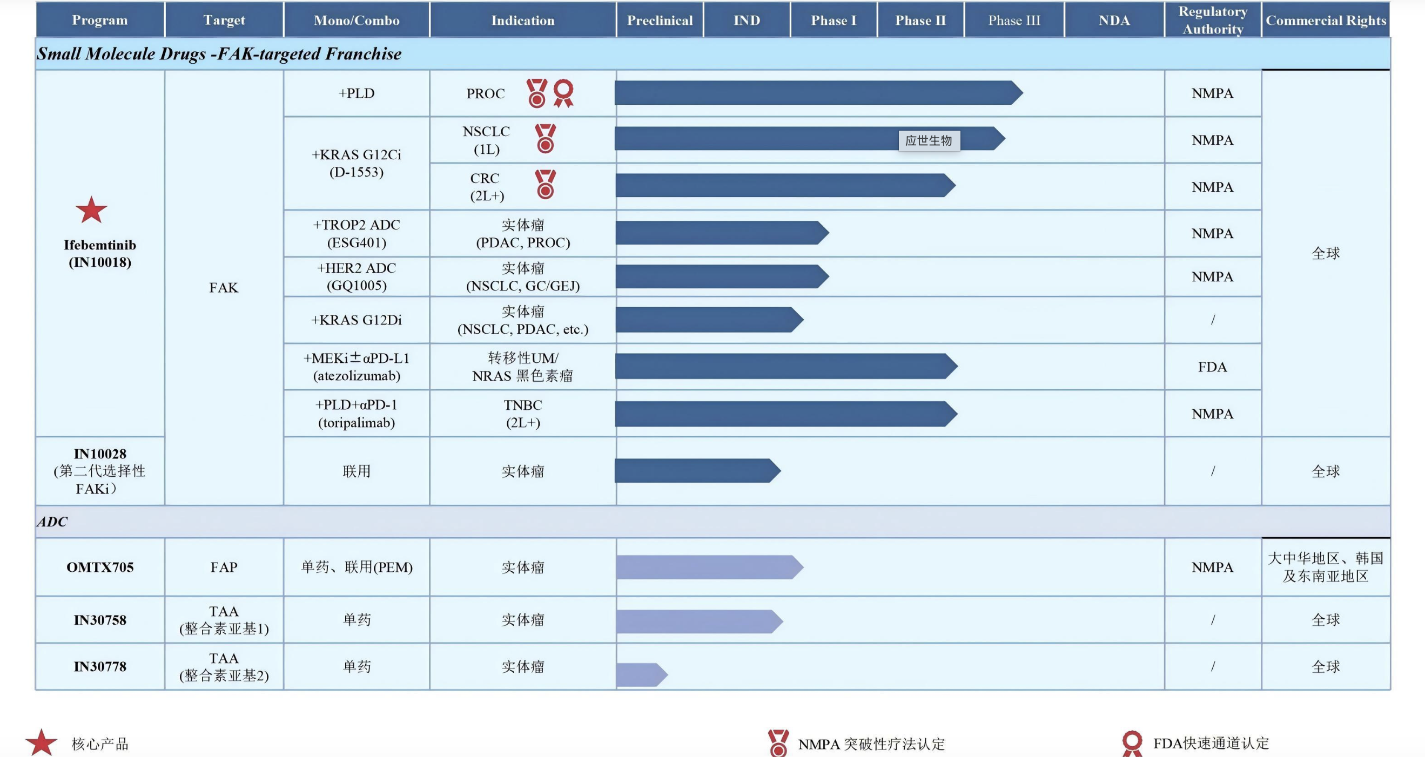Click the FDA regulatory authority cell
Viewport: 1425px width, 757px height.
1212,367
